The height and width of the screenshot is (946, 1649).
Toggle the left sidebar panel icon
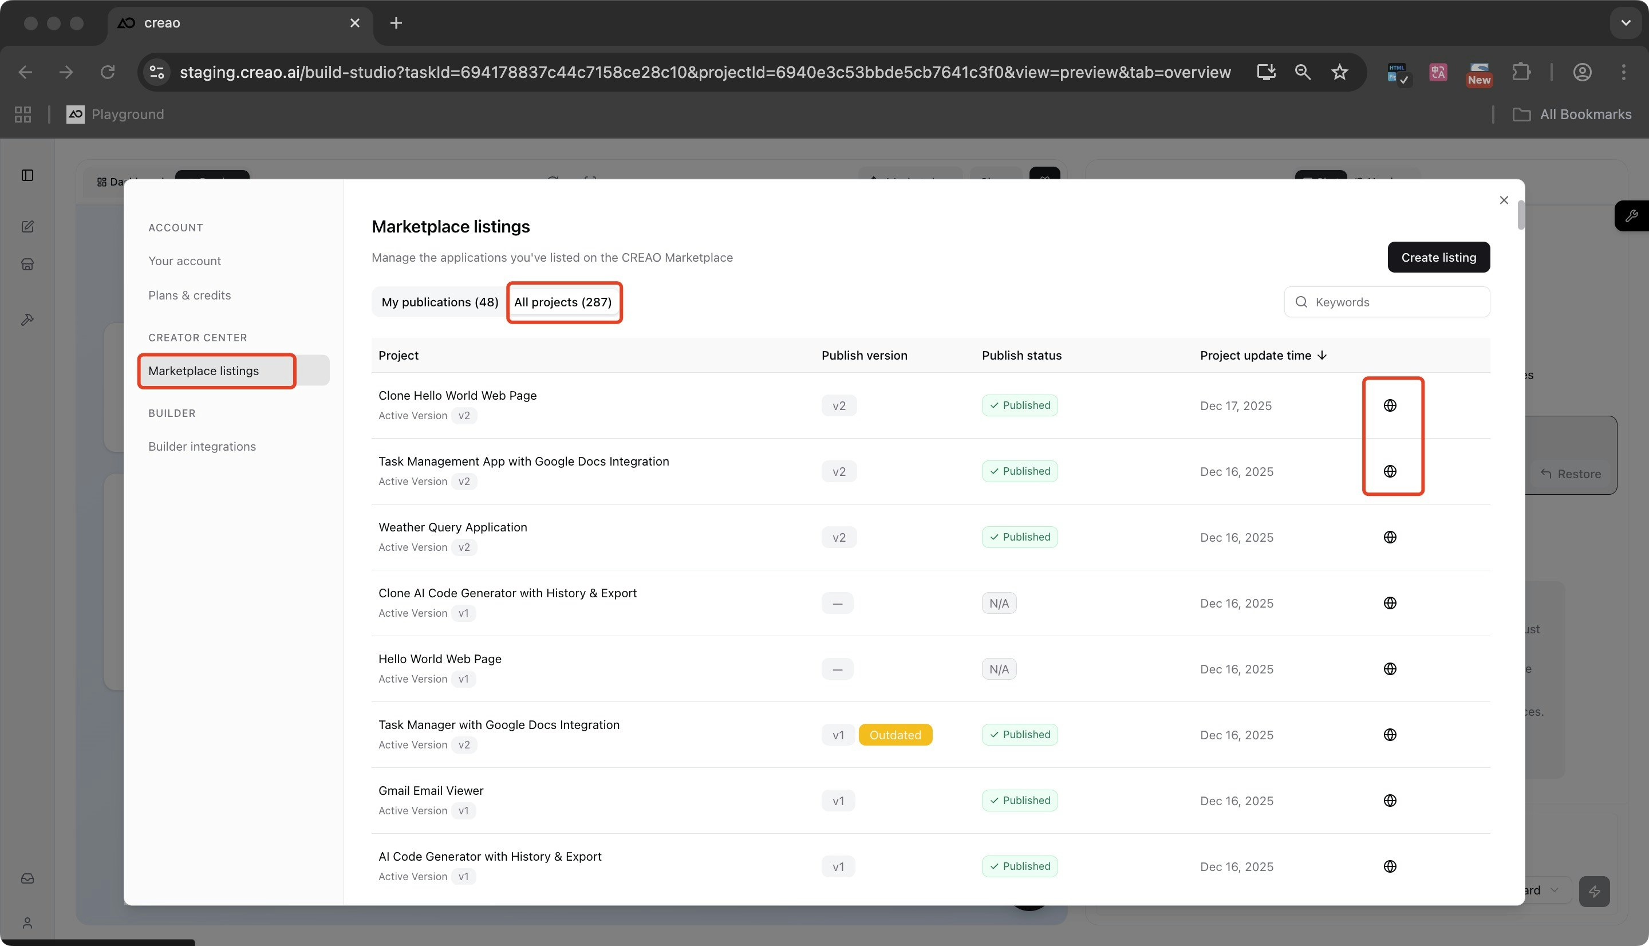(27, 175)
